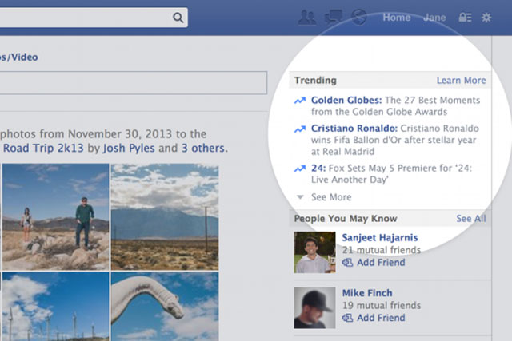Open photo of dinosaur statue
512x341 pixels.
[x=165, y=307]
